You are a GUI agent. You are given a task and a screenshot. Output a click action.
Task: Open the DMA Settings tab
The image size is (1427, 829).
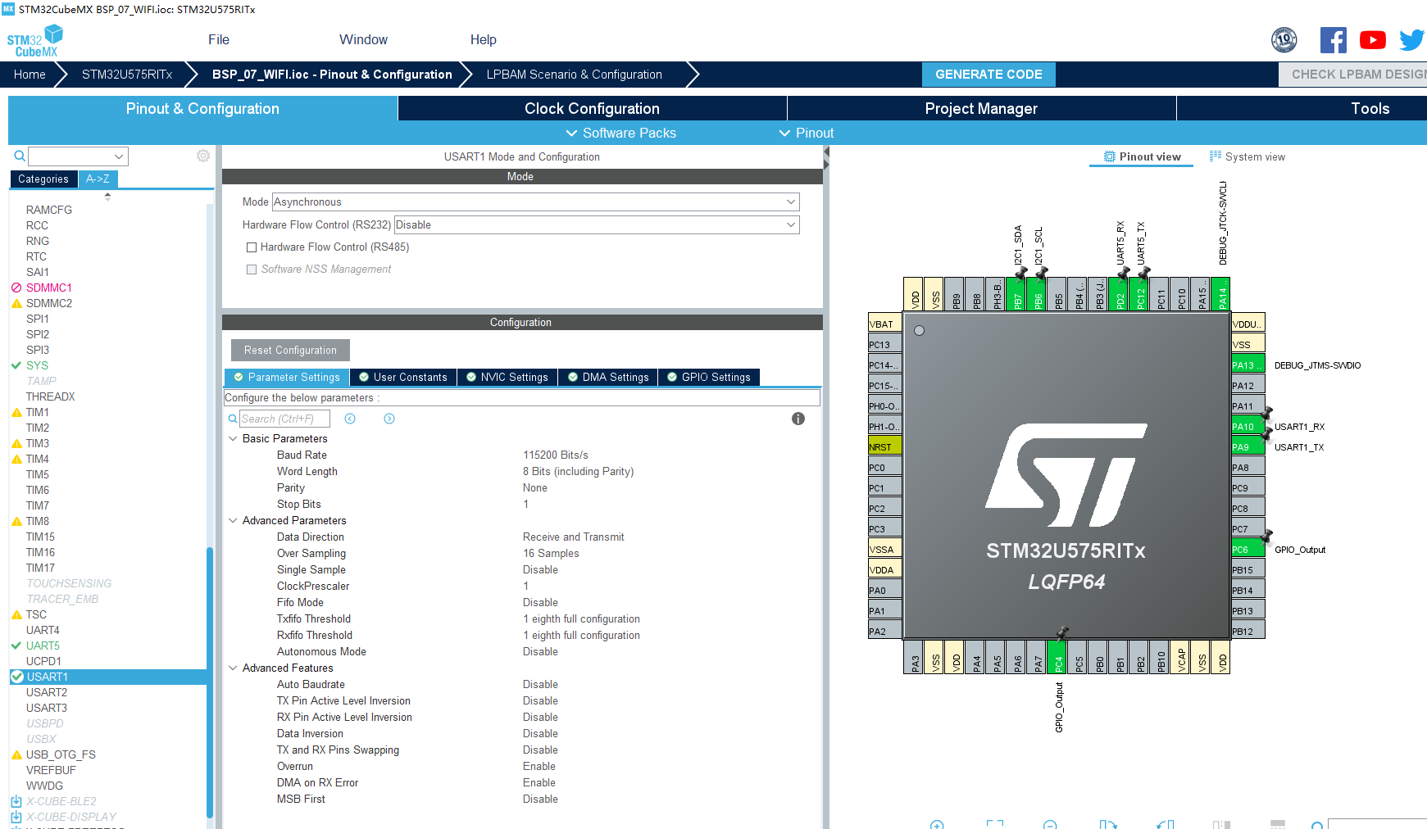tap(608, 377)
